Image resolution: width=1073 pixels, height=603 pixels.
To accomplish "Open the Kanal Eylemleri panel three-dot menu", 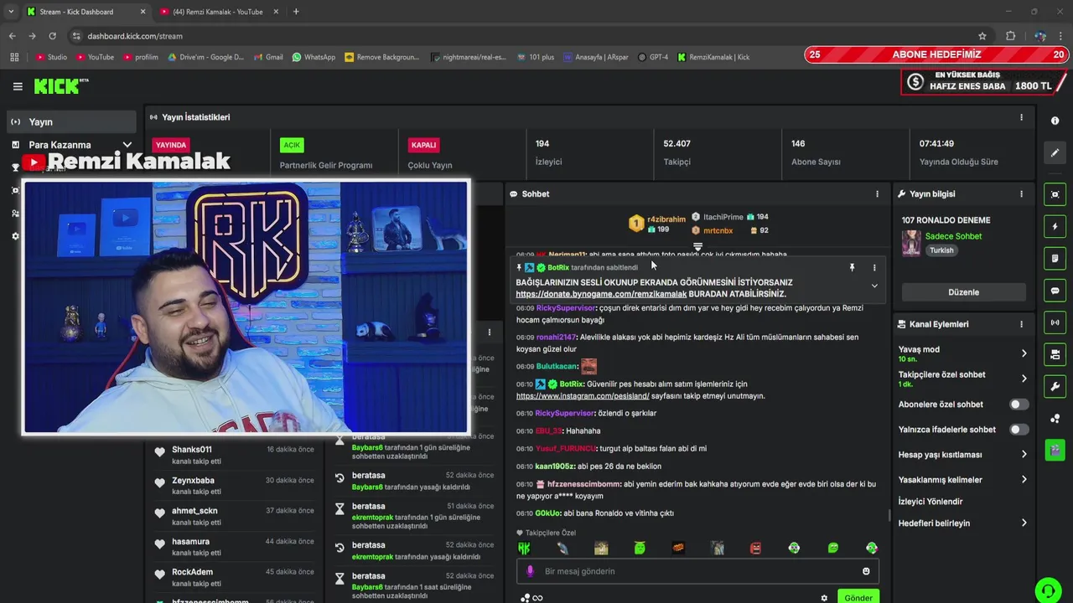I will 1021,324.
